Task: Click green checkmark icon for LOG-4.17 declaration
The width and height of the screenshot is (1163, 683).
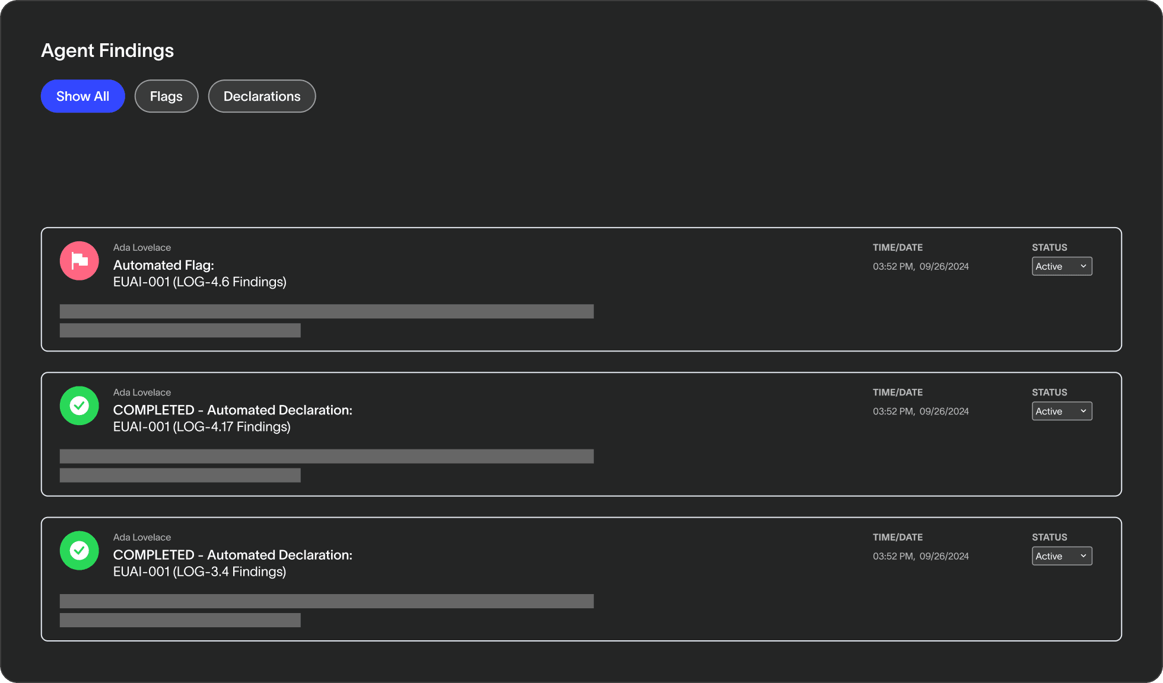Action: (79, 406)
